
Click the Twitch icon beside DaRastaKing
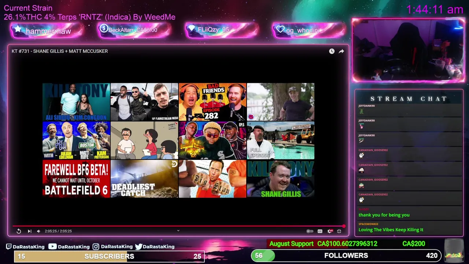click(x=9, y=247)
